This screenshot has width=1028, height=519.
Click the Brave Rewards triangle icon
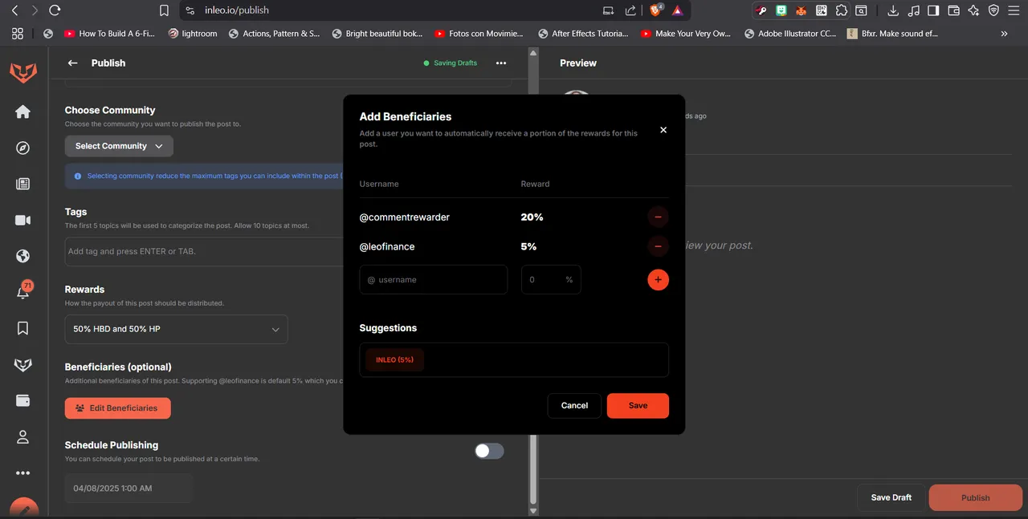(677, 10)
